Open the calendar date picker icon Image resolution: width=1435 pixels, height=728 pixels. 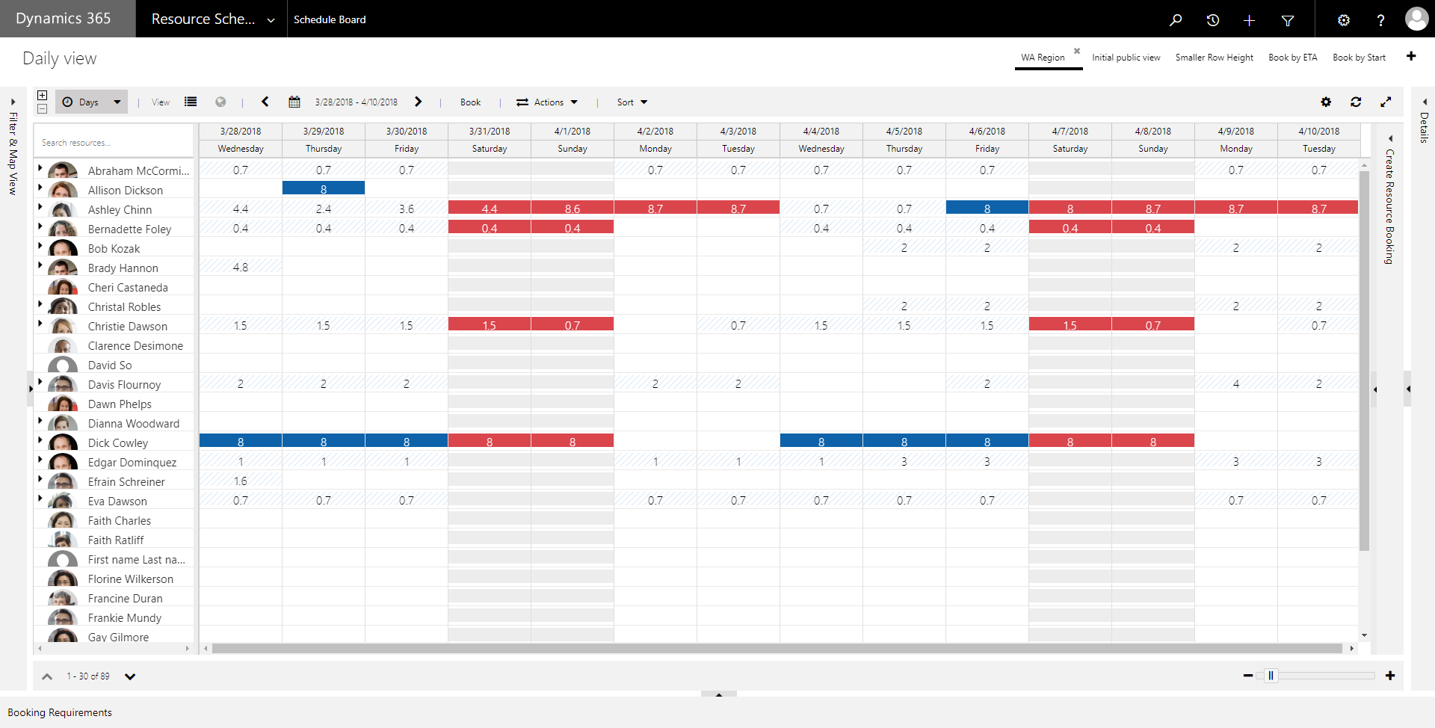pos(294,102)
